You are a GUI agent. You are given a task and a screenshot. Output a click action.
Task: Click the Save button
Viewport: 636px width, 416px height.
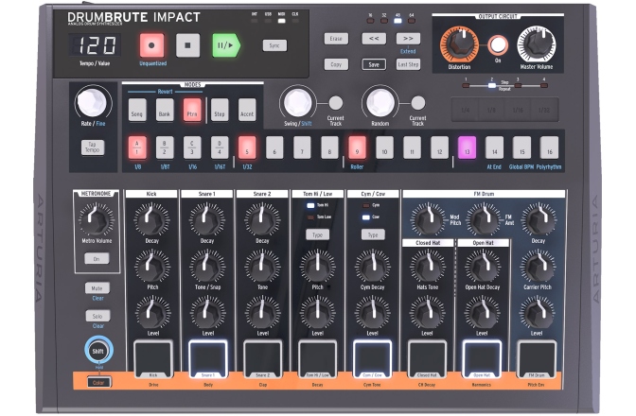point(374,64)
